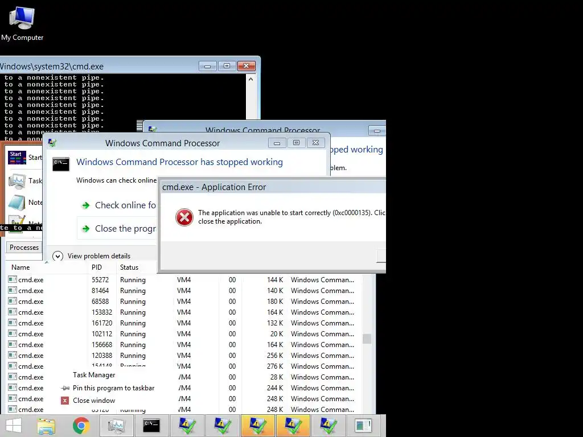Click the pin icon in jump list
This screenshot has height=437, width=583.
65,388
